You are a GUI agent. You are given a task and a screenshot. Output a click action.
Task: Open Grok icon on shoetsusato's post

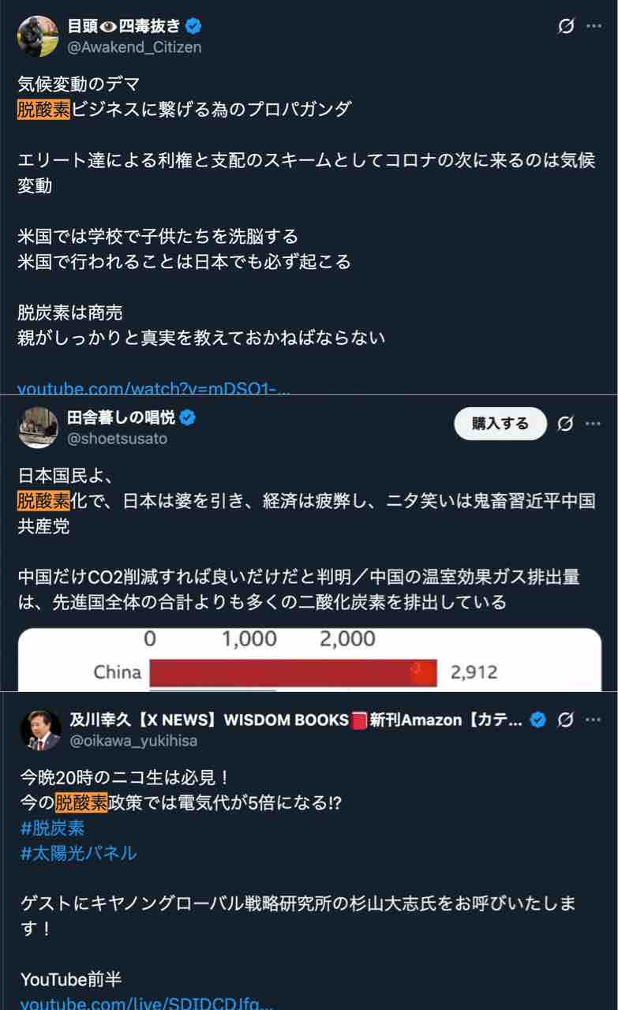point(565,424)
